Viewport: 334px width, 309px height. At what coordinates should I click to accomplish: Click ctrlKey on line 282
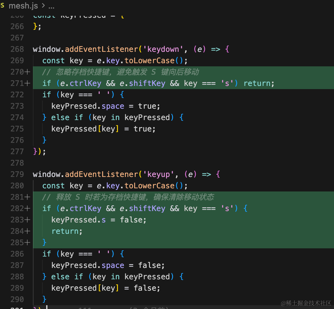[x=85, y=209]
